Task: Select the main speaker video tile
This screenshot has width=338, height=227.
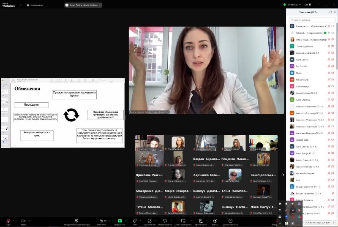Action: coord(207,70)
